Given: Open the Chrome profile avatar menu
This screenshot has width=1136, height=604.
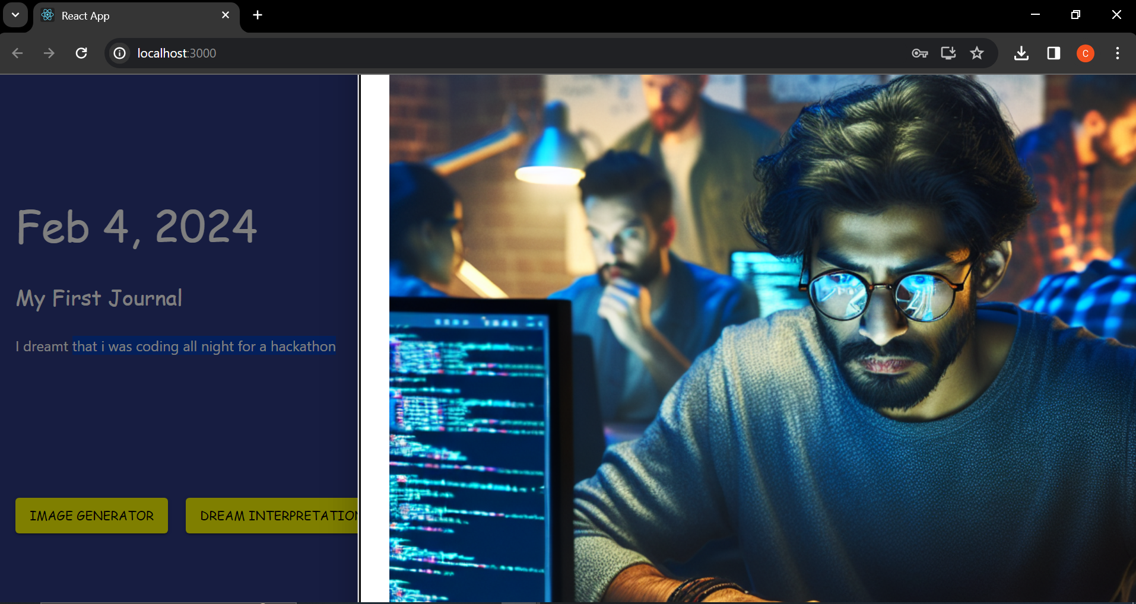Looking at the screenshot, I should point(1086,53).
